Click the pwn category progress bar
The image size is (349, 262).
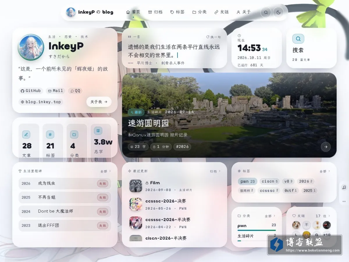[257, 230]
